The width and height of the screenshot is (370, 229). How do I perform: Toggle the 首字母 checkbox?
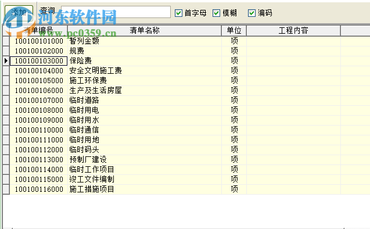(179, 13)
